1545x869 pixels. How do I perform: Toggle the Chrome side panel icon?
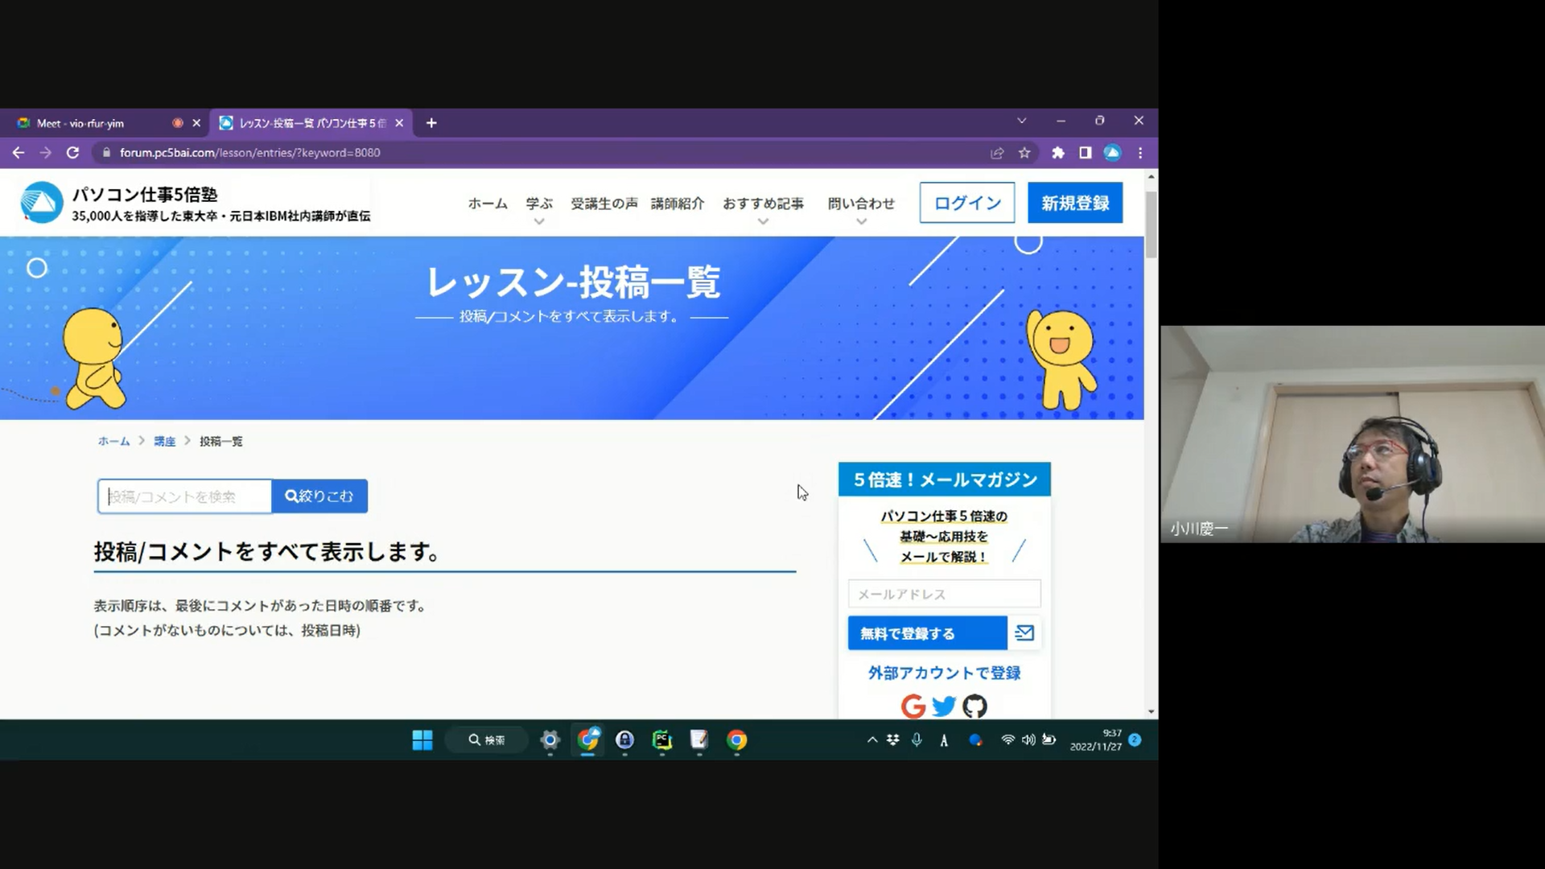coord(1086,153)
